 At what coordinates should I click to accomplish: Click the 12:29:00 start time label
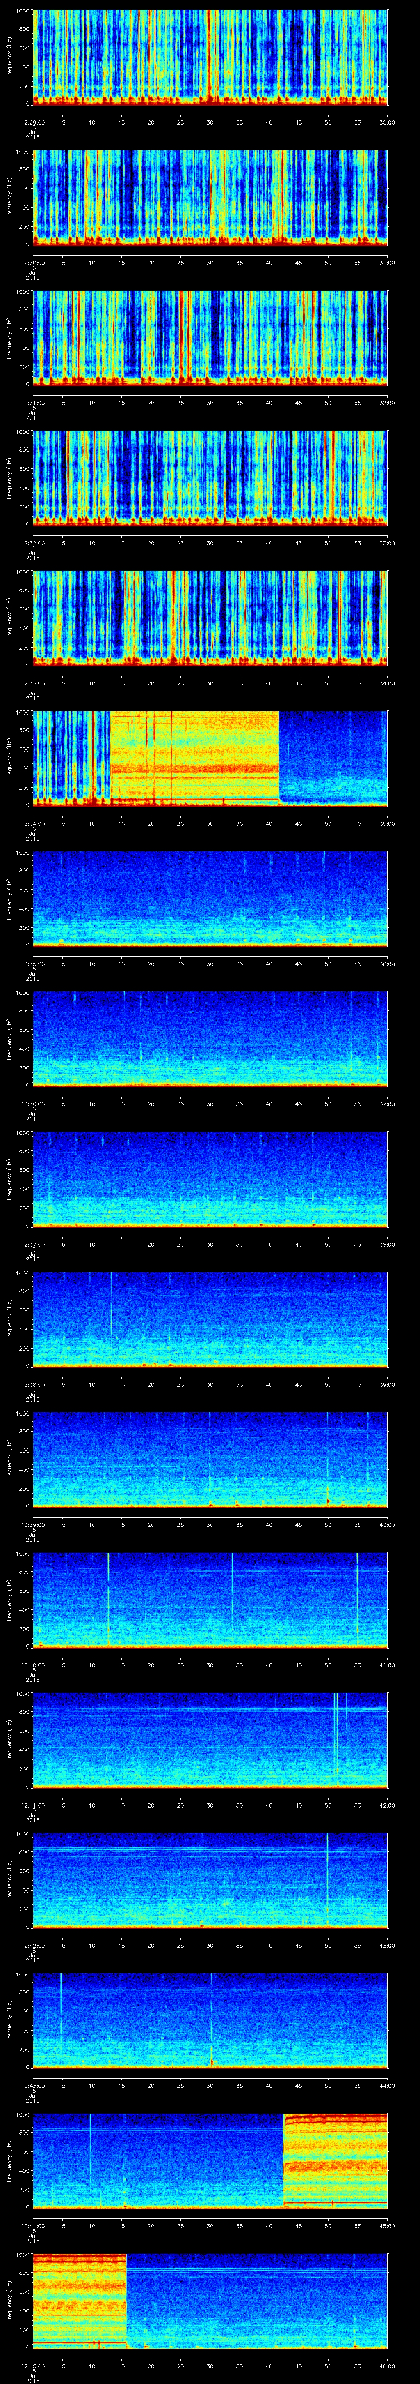click(x=33, y=122)
